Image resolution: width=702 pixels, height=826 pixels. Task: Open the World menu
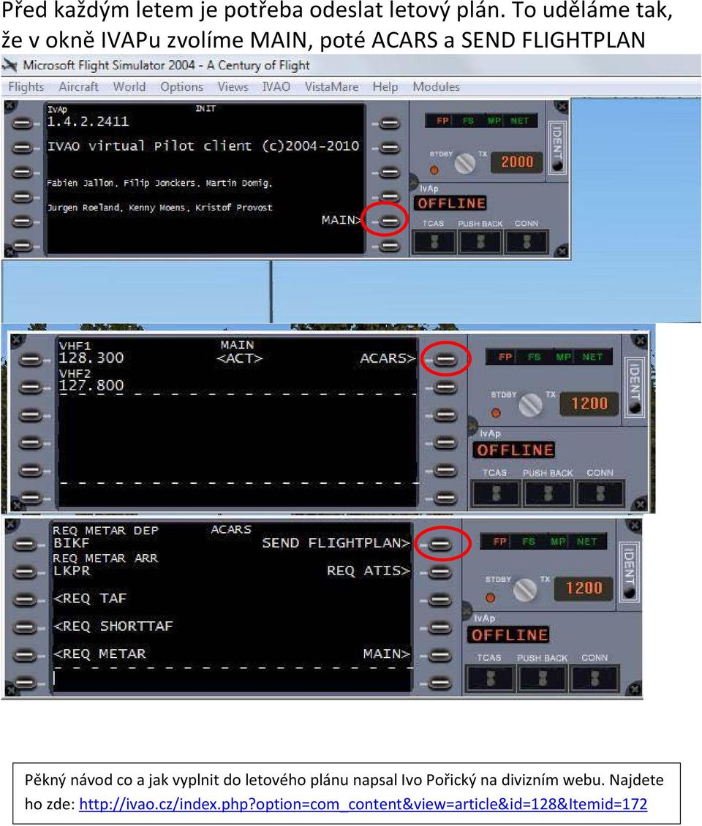tap(129, 87)
